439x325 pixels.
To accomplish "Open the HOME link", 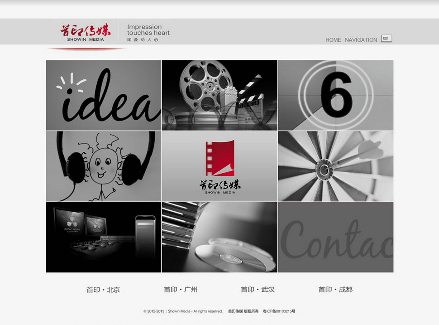I will coord(333,40).
